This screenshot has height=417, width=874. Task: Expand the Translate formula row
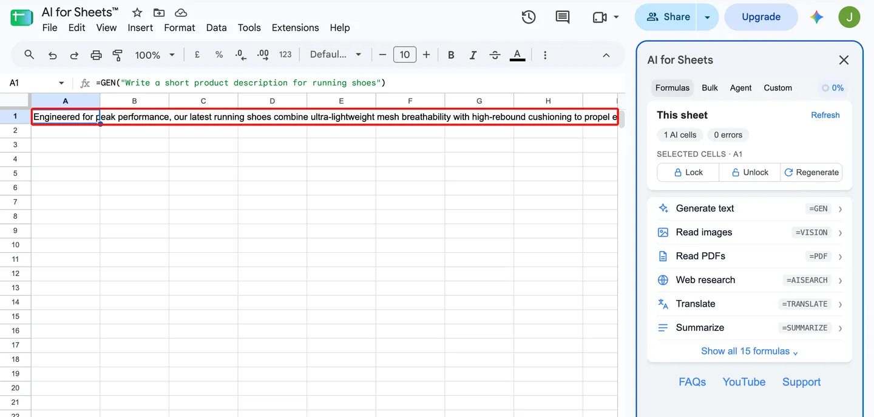click(x=750, y=304)
